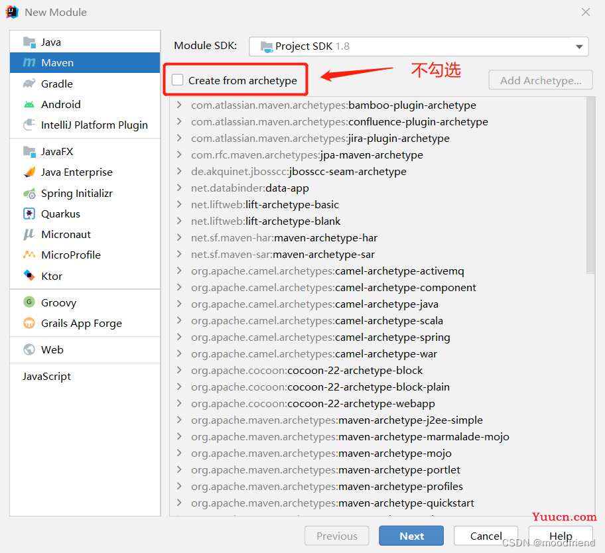The image size is (605, 553).
Task: Select the maven-archetype-sar row
Action: pos(378,254)
